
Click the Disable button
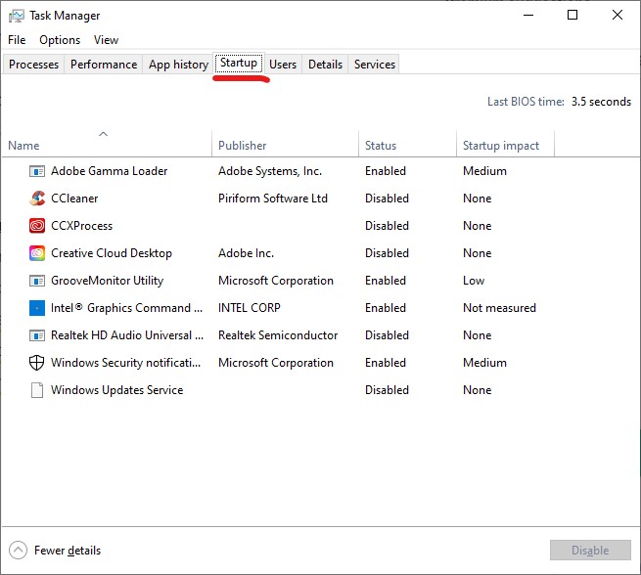pyautogui.click(x=590, y=551)
